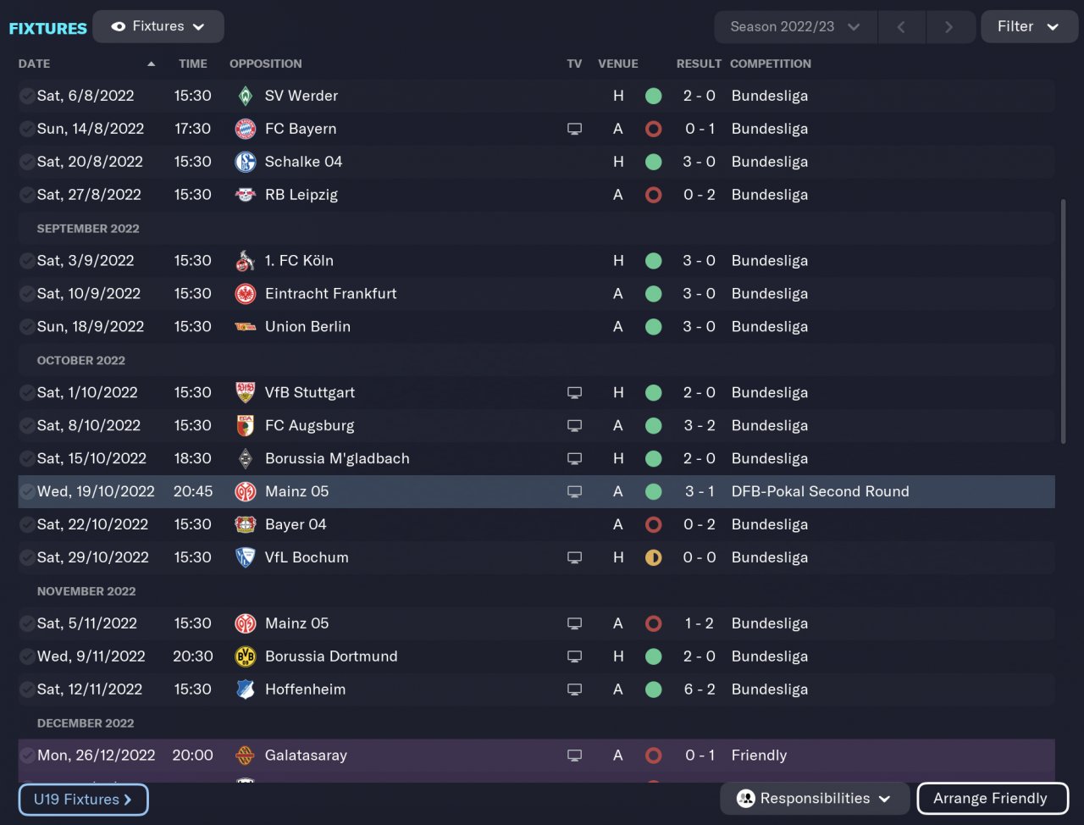
Task: Click the Eintracht Frankfurt club badge
Action: (245, 294)
